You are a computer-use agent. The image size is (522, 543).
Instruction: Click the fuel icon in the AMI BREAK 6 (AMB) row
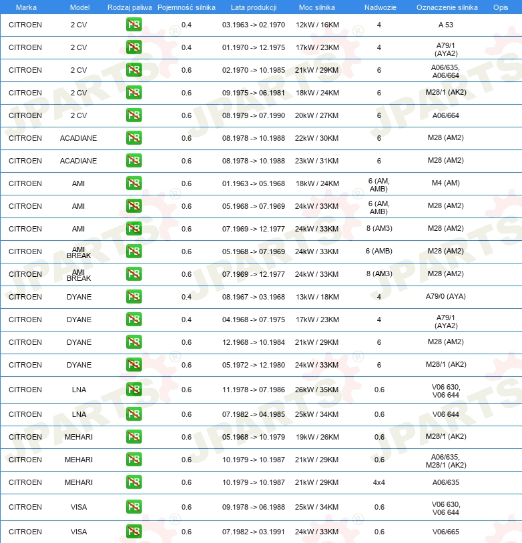(x=134, y=251)
